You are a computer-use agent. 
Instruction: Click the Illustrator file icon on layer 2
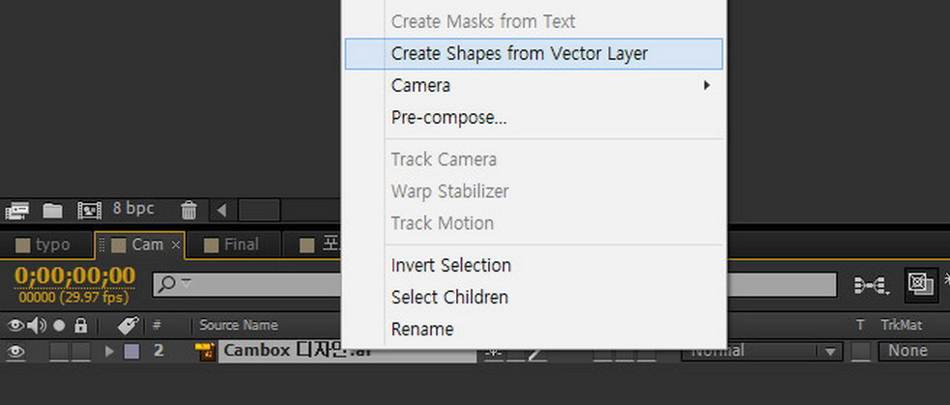coord(205,351)
